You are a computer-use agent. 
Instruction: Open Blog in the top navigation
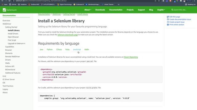(151, 10)
